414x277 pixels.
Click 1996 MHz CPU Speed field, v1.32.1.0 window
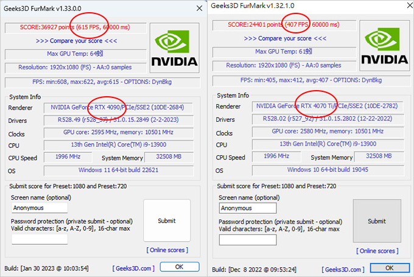coord(276,156)
